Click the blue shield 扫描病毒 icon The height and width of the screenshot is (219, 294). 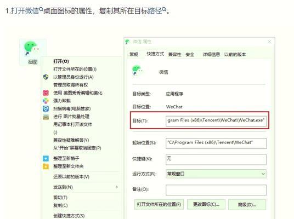tap(46, 108)
